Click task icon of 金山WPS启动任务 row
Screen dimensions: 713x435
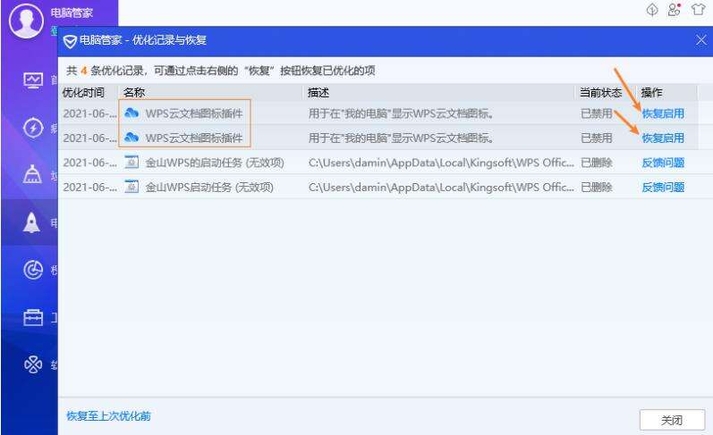point(132,186)
